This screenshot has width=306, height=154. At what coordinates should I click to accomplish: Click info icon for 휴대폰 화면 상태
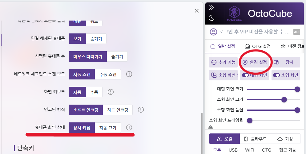point(129,127)
